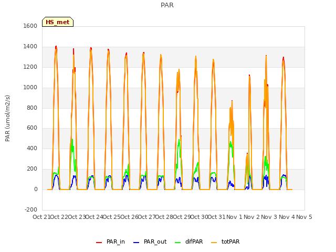Click the Oct 21 x-axis label
Viewport: 336px width, 252px height.
pyautogui.click(x=41, y=217)
